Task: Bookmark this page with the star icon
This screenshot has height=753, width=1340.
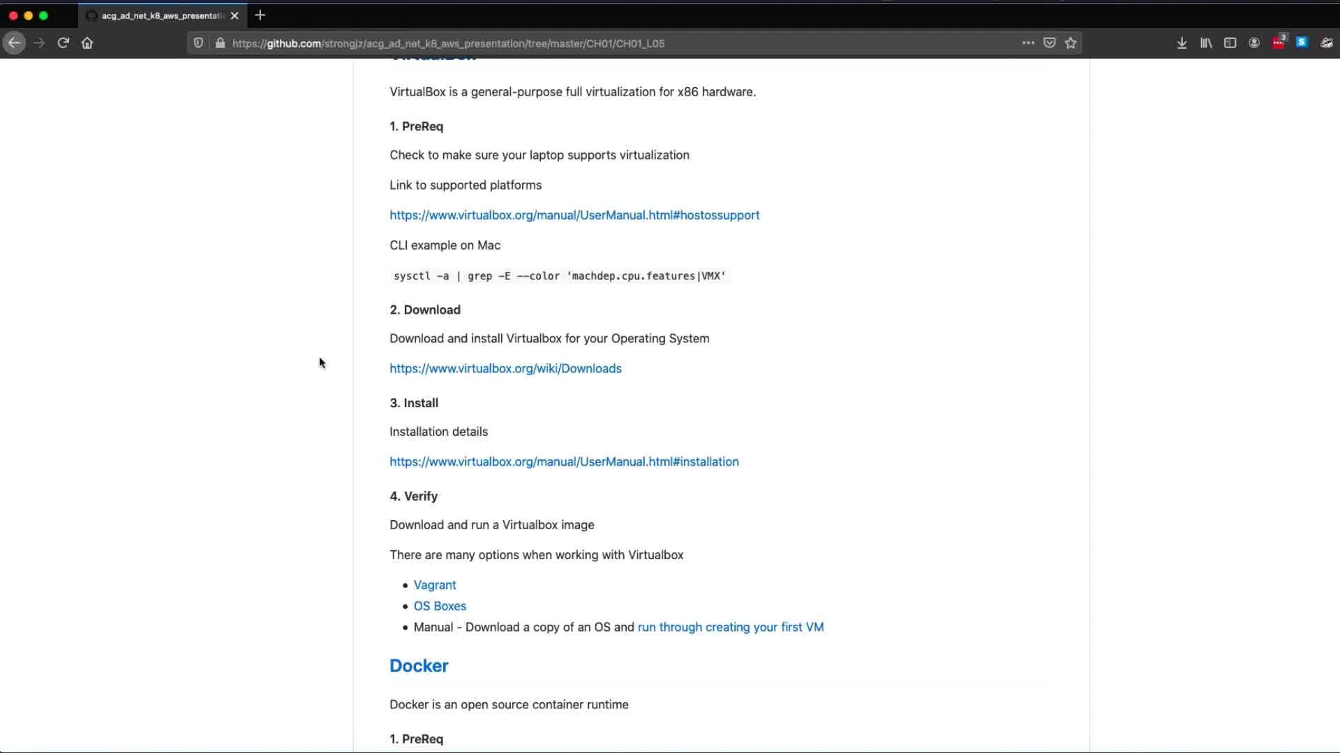Action: [1071, 43]
